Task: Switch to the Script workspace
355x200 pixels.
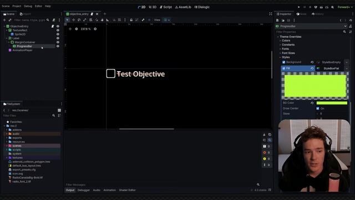Action: pos(166,7)
